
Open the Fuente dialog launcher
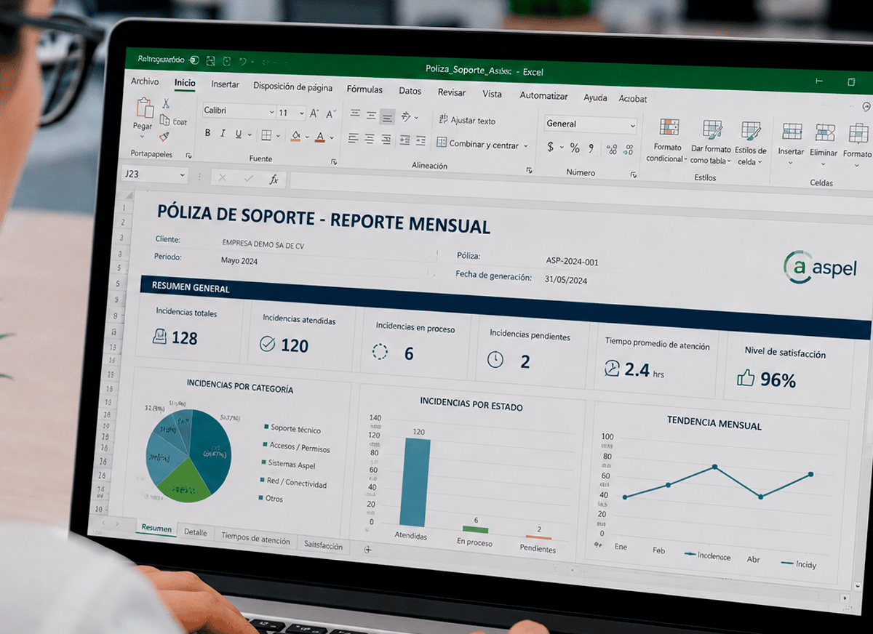(x=334, y=161)
